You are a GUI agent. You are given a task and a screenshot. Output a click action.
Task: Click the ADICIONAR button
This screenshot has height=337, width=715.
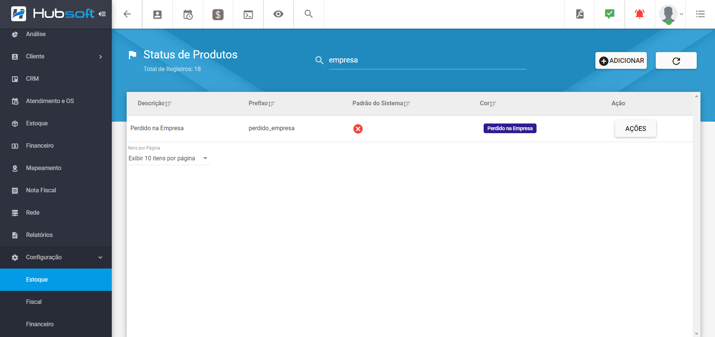click(621, 61)
